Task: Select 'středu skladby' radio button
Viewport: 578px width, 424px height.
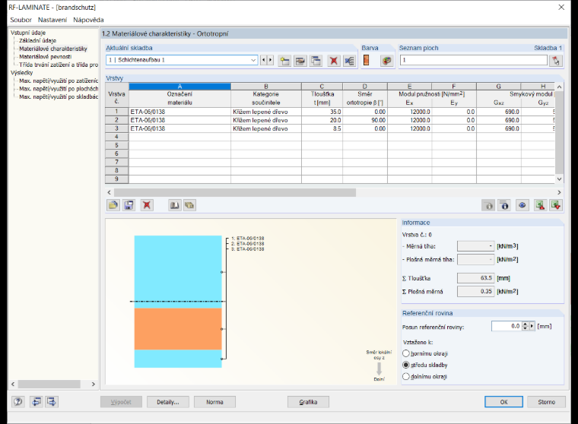Action: coord(406,365)
